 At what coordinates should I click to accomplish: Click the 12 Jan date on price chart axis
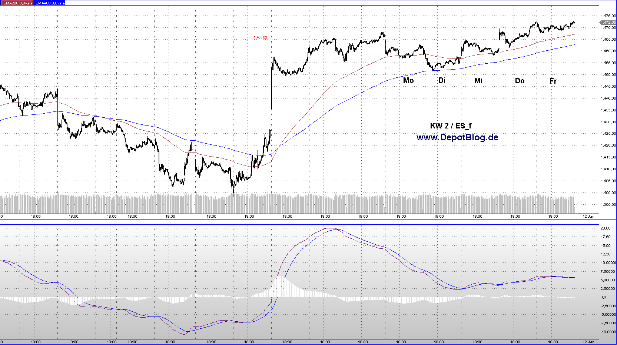(588, 217)
